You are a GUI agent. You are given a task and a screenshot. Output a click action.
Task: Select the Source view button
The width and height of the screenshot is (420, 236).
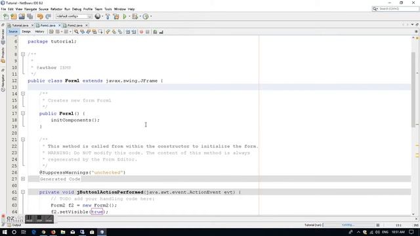coord(13,31)
